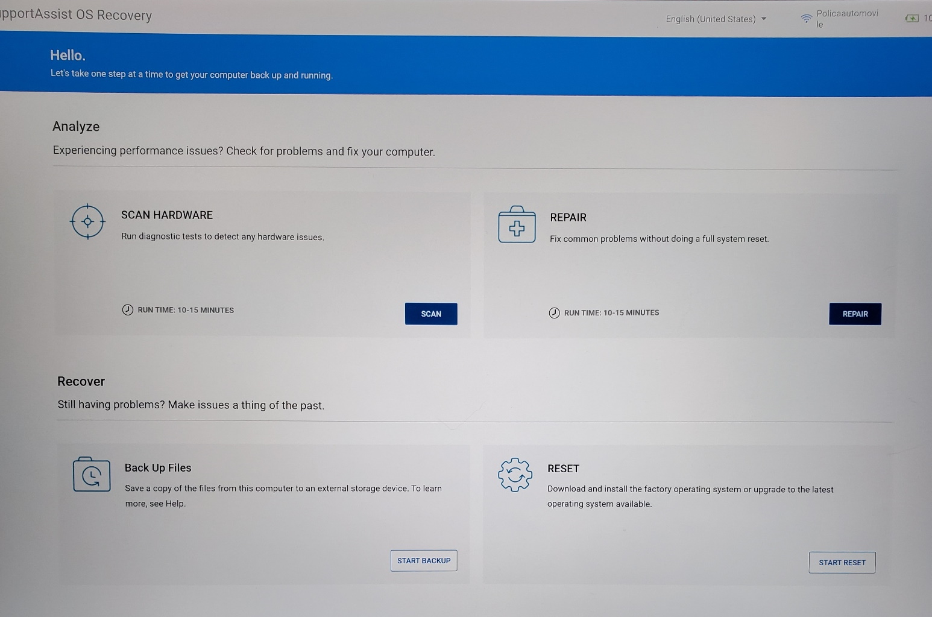932x617 pixels.
Task: Click the Recover section heading
Action: tap(81, 381)
